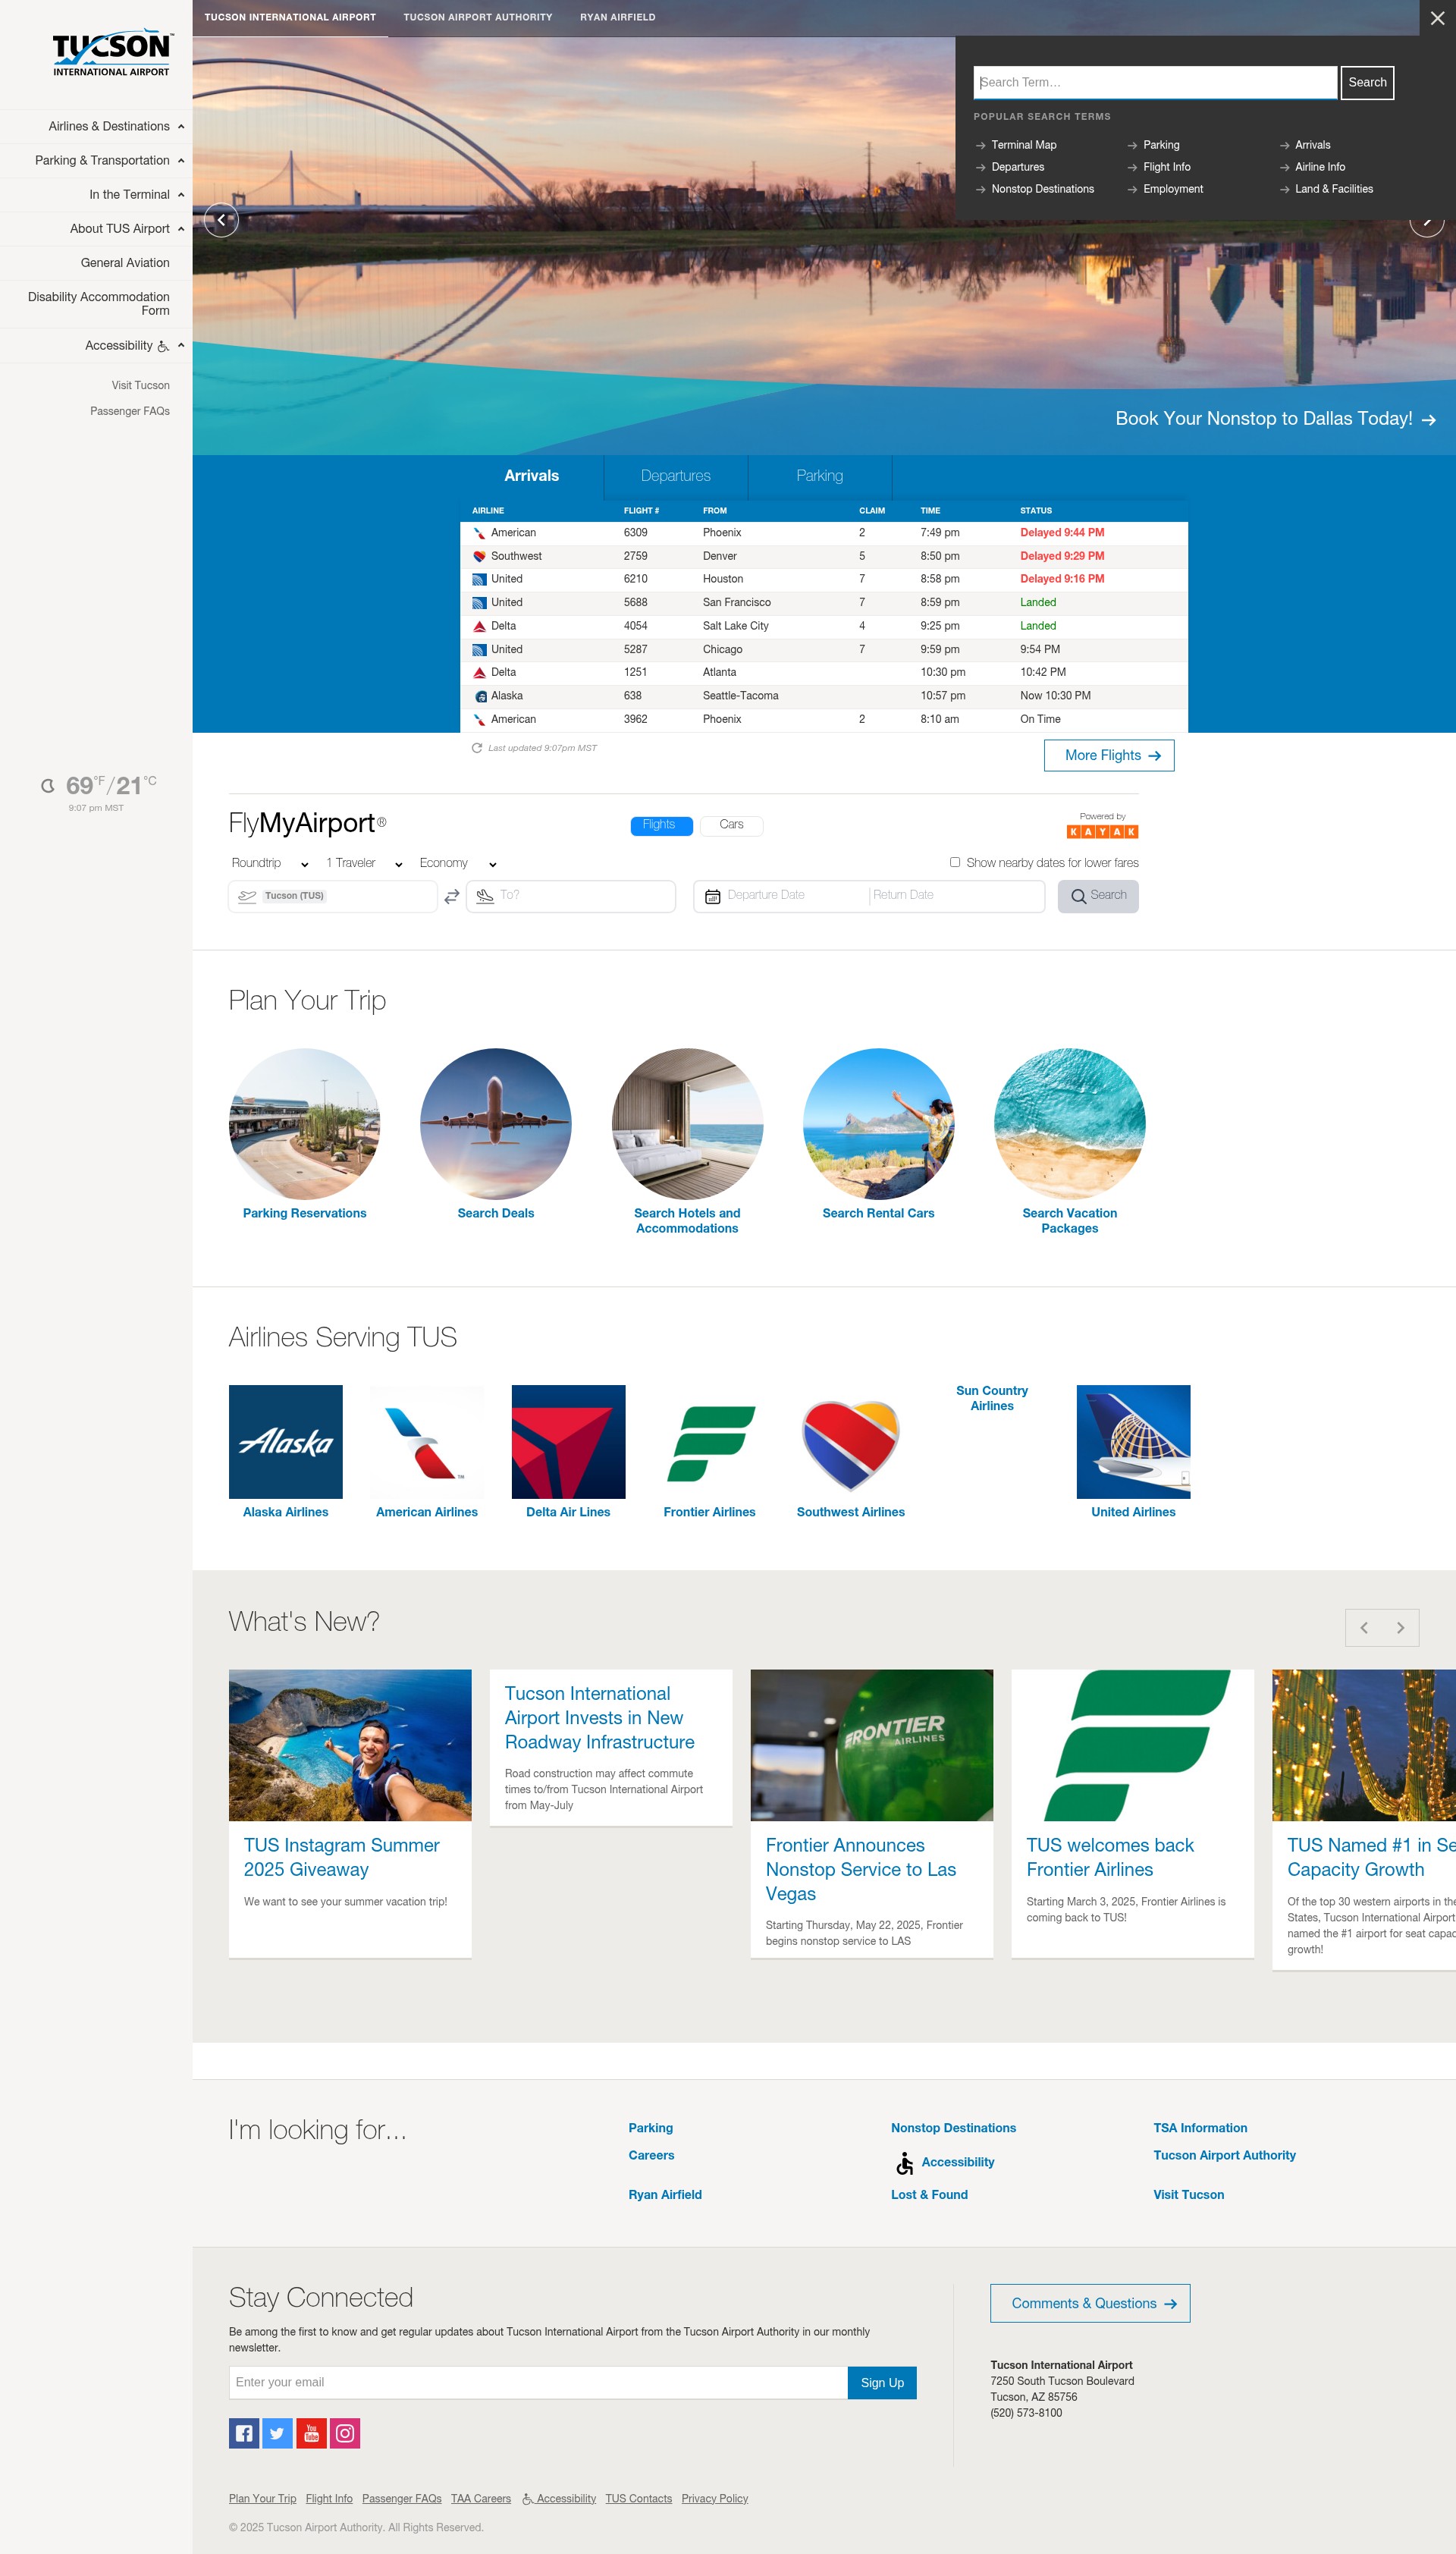
Task: Open TUS Instagram Summer 2025 Giveaway card
Action: click(x=350, y=1813)
